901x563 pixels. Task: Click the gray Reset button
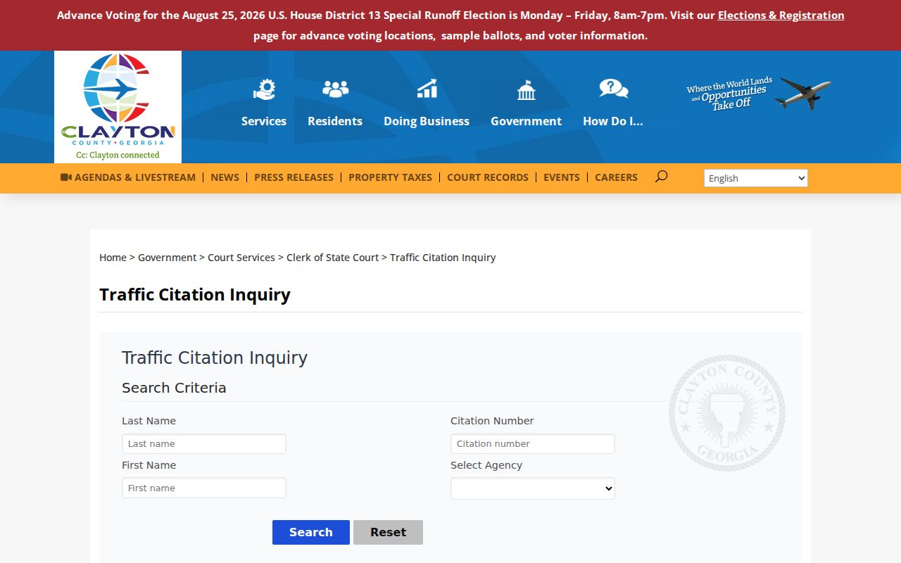tap(388, 532)
